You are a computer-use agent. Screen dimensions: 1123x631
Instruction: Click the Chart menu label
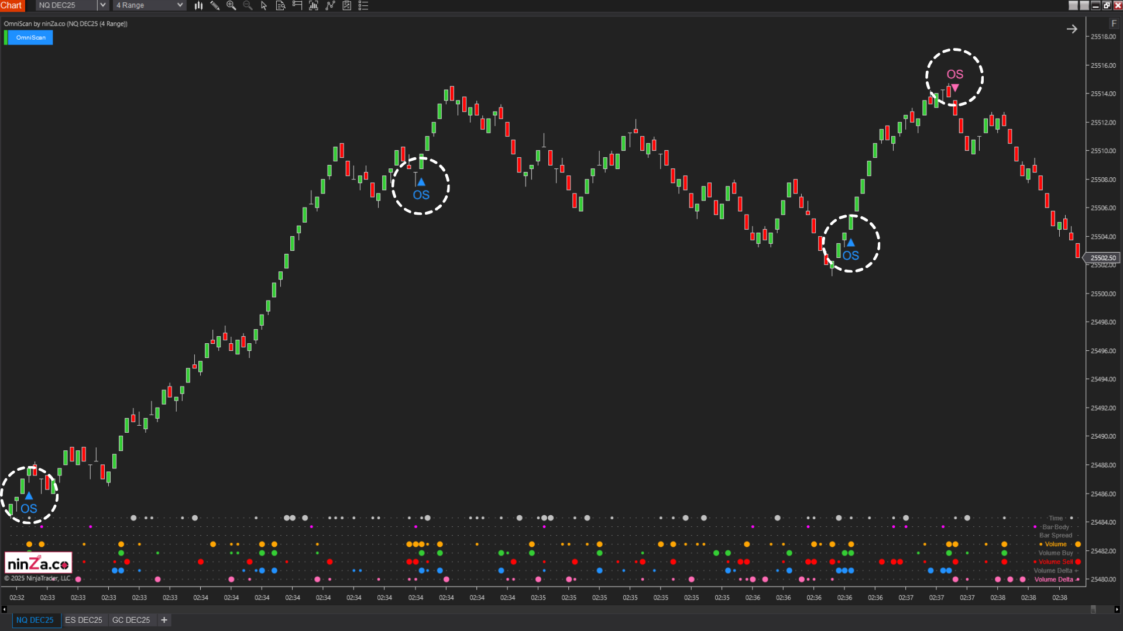(12, 5)
